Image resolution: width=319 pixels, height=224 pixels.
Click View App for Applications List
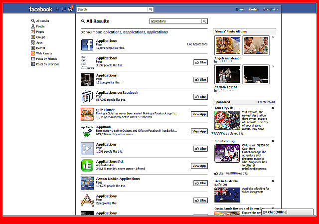click(x=199, y=166)
